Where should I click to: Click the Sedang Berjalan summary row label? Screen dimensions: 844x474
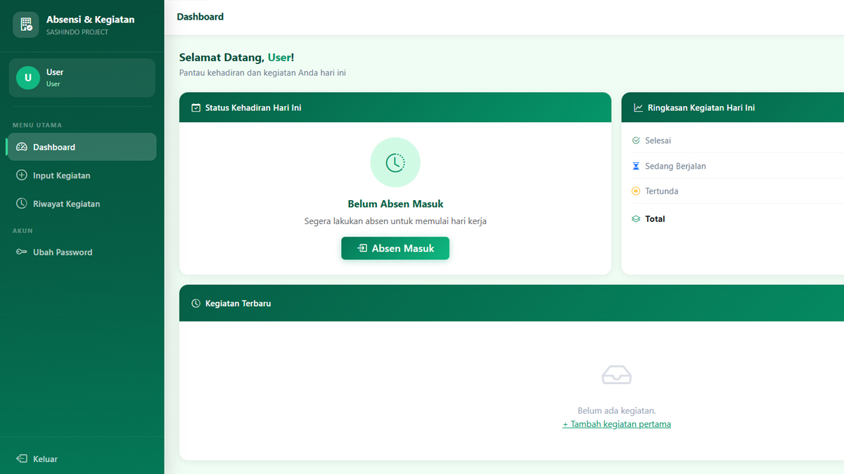(675, 166)
